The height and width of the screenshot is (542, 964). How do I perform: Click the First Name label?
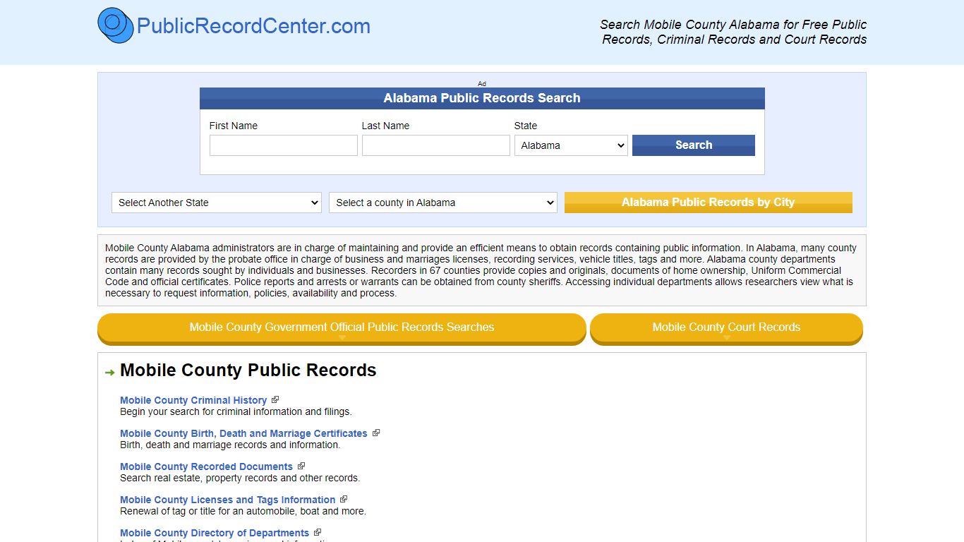click(234, 126)
